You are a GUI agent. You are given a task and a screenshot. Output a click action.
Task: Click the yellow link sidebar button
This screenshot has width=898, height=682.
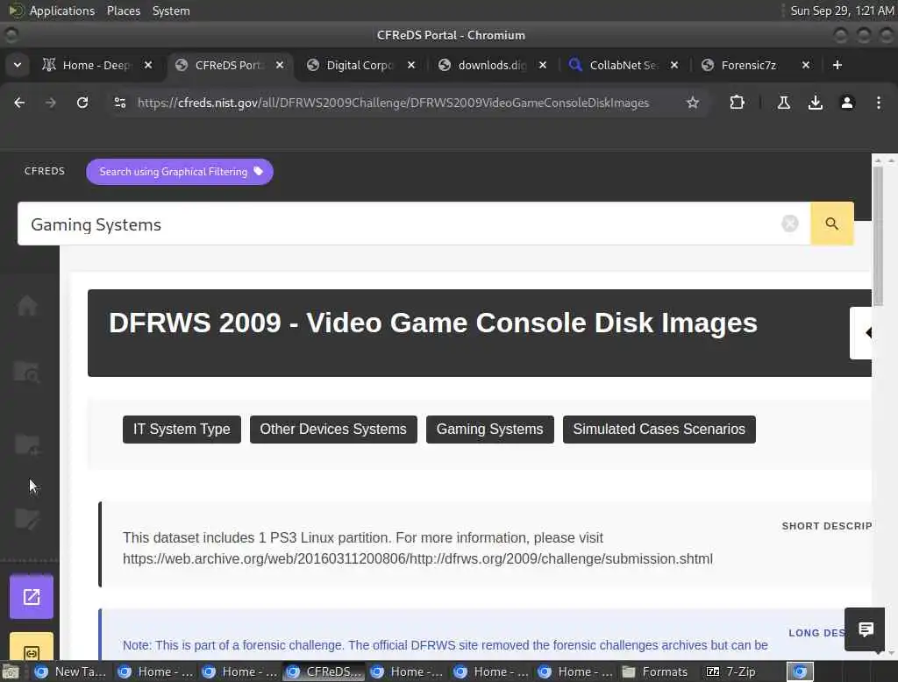coord(32,648)
